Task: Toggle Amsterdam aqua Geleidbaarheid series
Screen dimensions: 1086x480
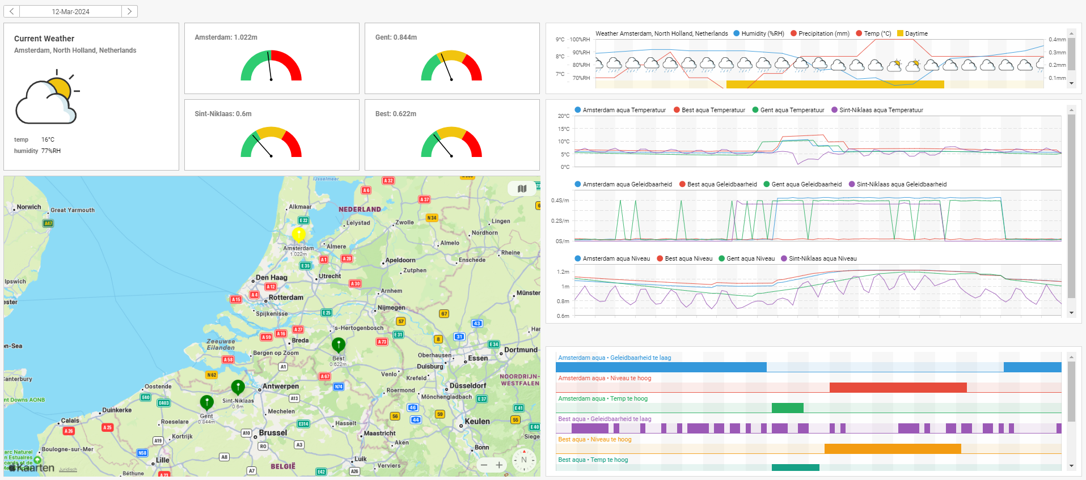Action: (x=623, y=184)
